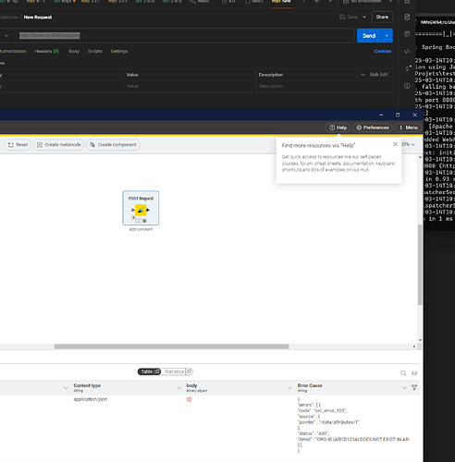Open the Table view in new window icon

pos(157,371)
